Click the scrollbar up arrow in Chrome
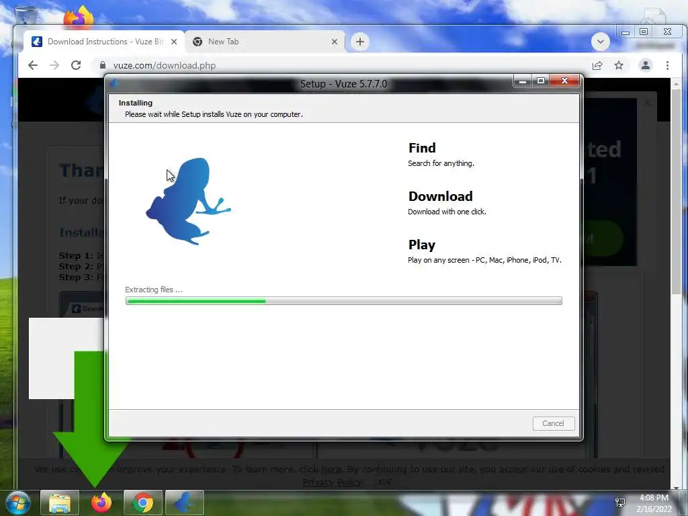 click(676, 83)
